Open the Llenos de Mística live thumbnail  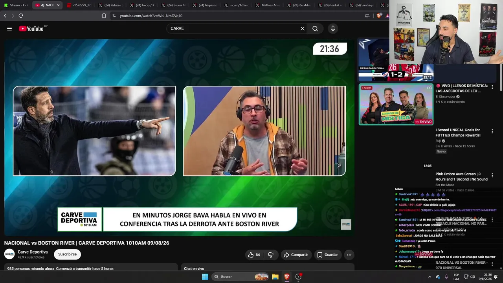point(396,104)
